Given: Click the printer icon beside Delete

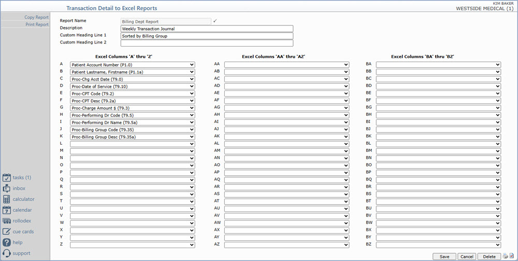Looking at the screenshot, I should (x=505, y=256).
